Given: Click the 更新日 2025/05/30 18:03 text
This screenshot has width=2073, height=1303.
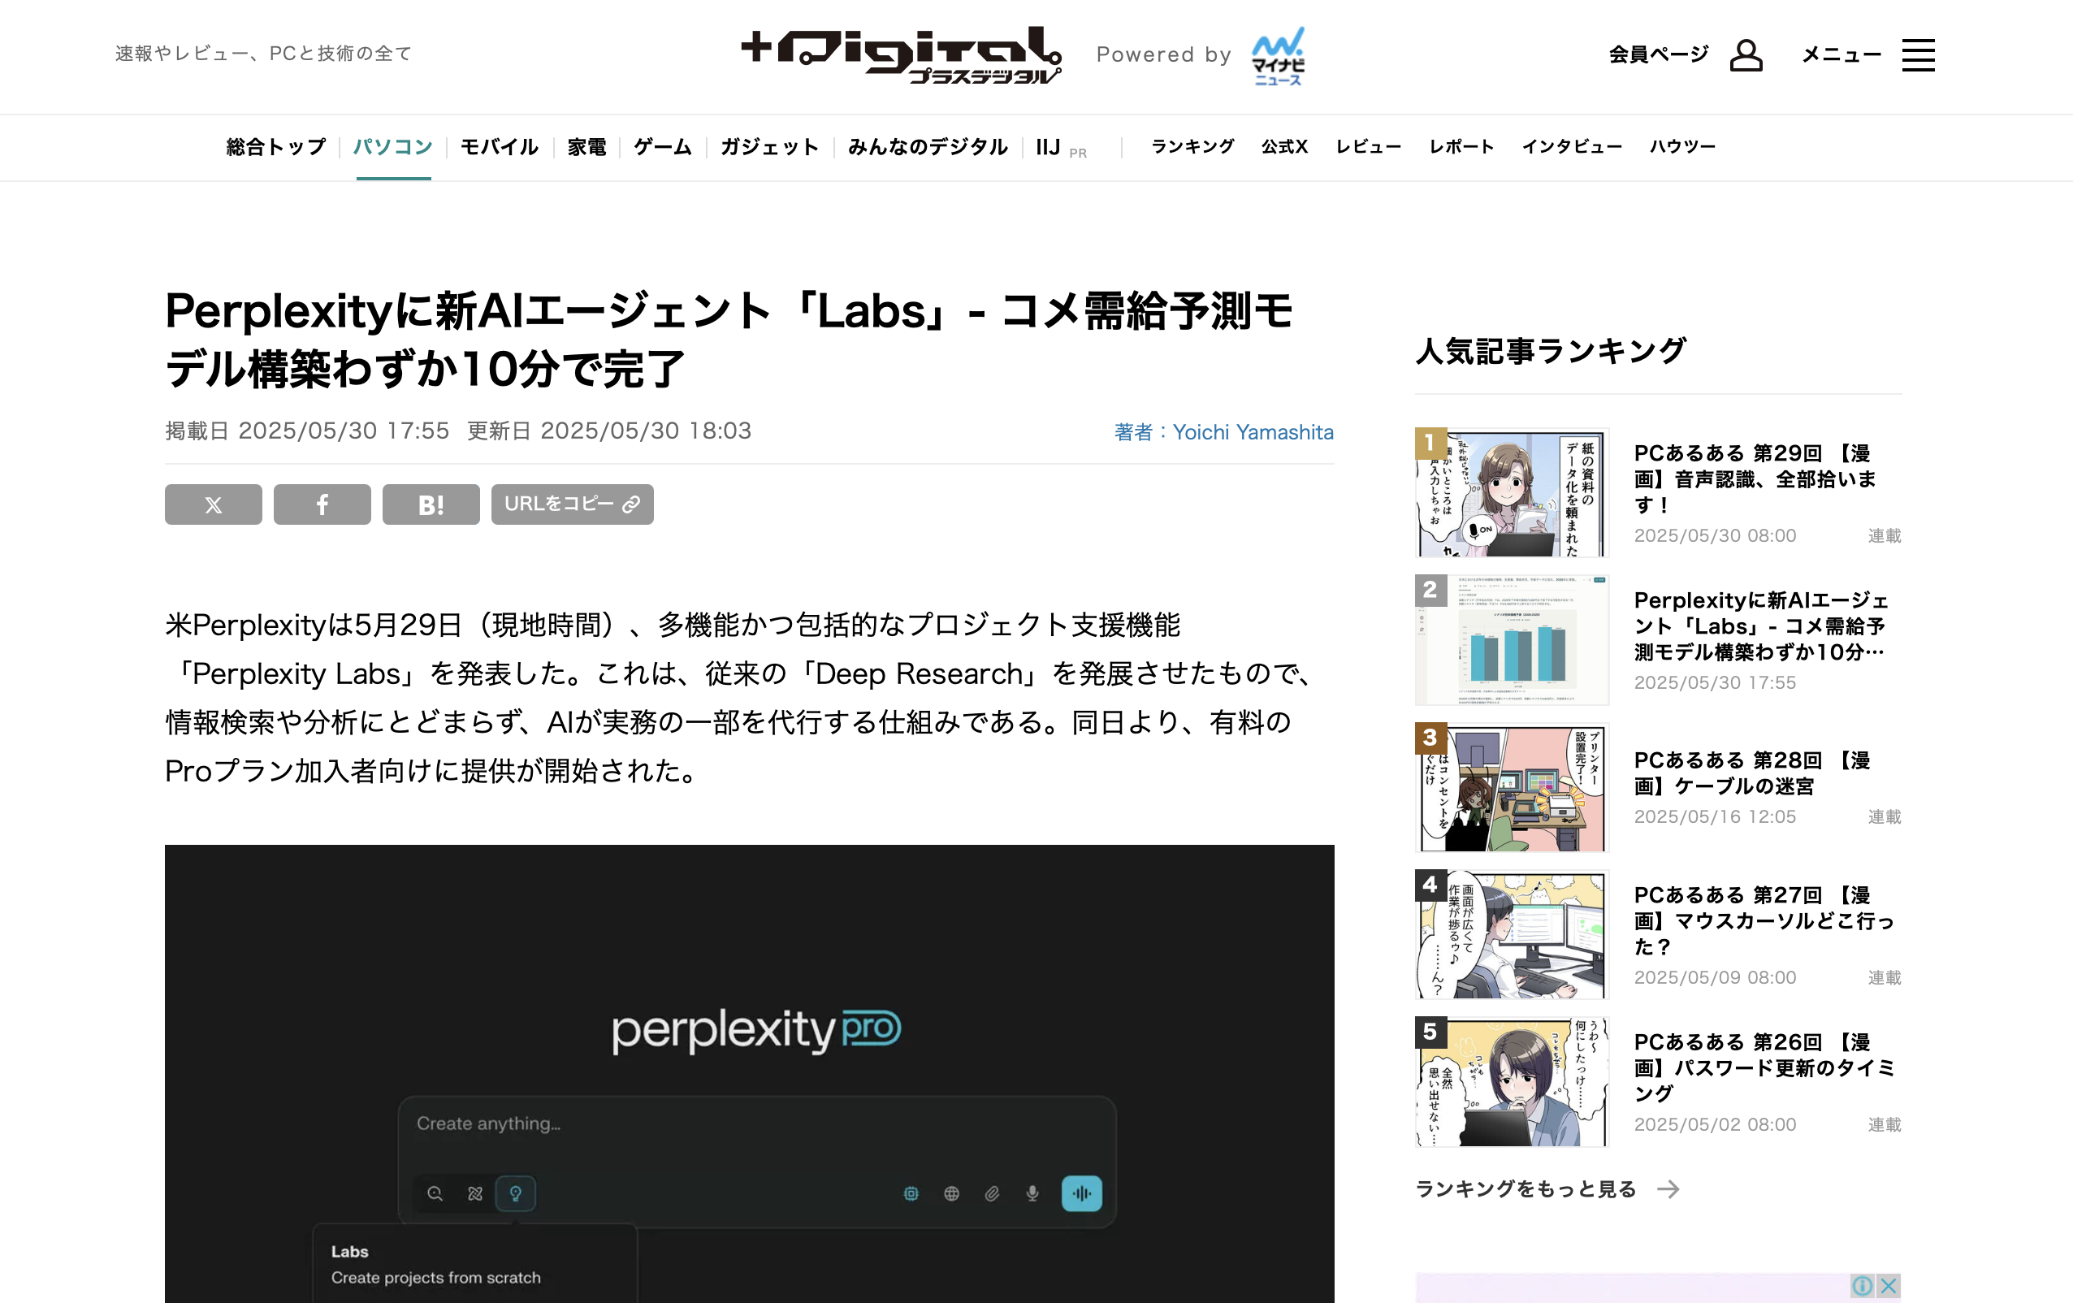Looking at the screenshot, I should tap(609, 431).
